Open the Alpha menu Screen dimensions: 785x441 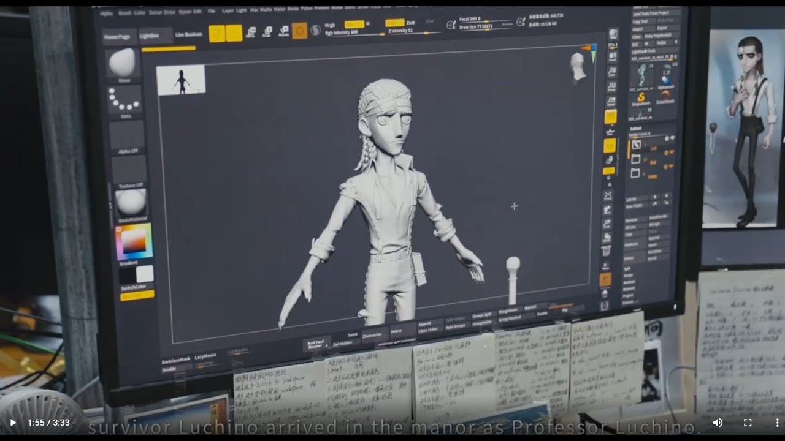[107, 12]
